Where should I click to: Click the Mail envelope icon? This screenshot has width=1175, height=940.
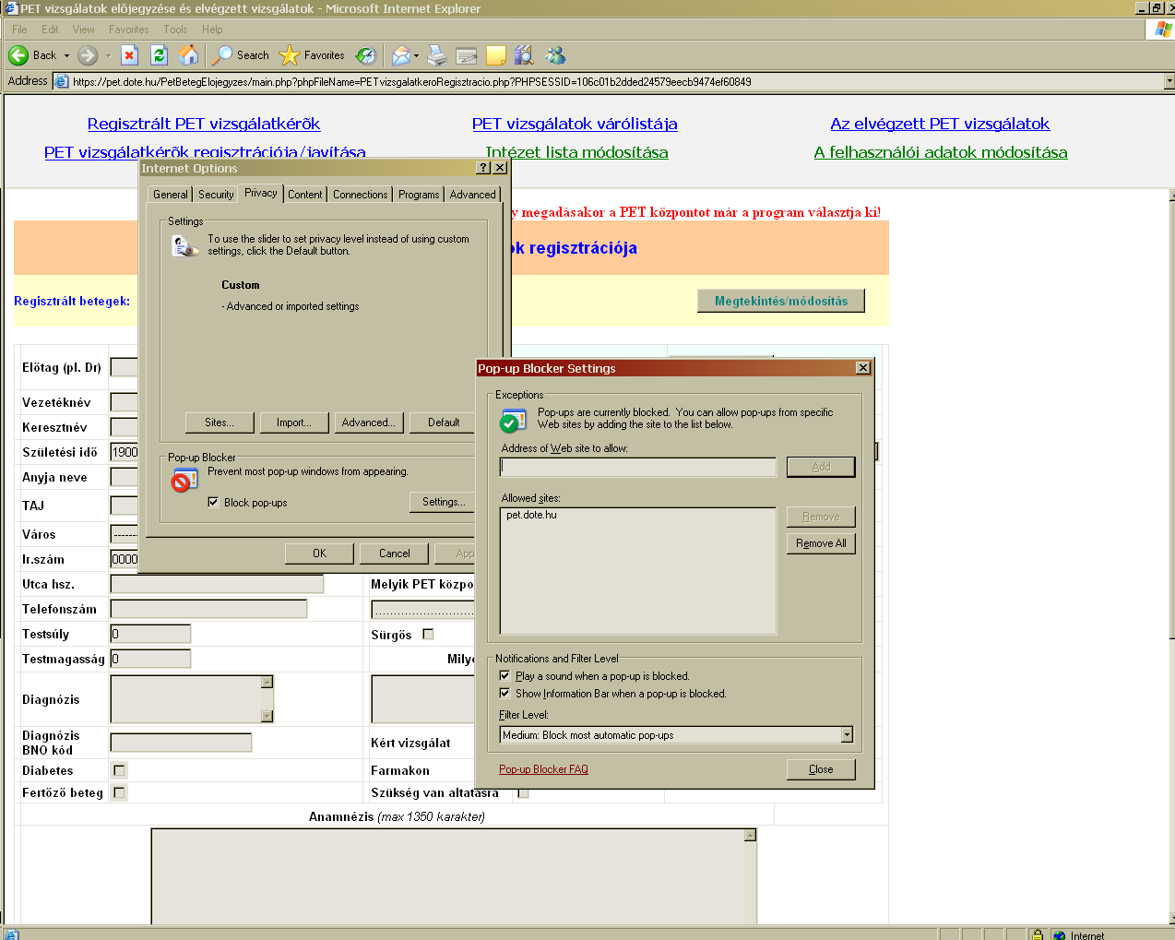tap(400, 55)
